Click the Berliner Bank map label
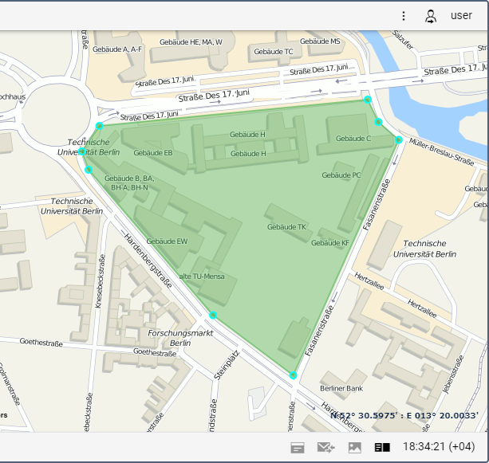Viewport: 489px width, 463px height. (x=341, y=389)
